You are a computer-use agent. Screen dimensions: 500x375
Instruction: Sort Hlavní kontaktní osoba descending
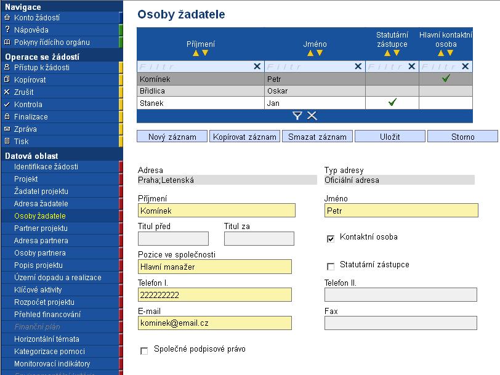pos(450,53)
